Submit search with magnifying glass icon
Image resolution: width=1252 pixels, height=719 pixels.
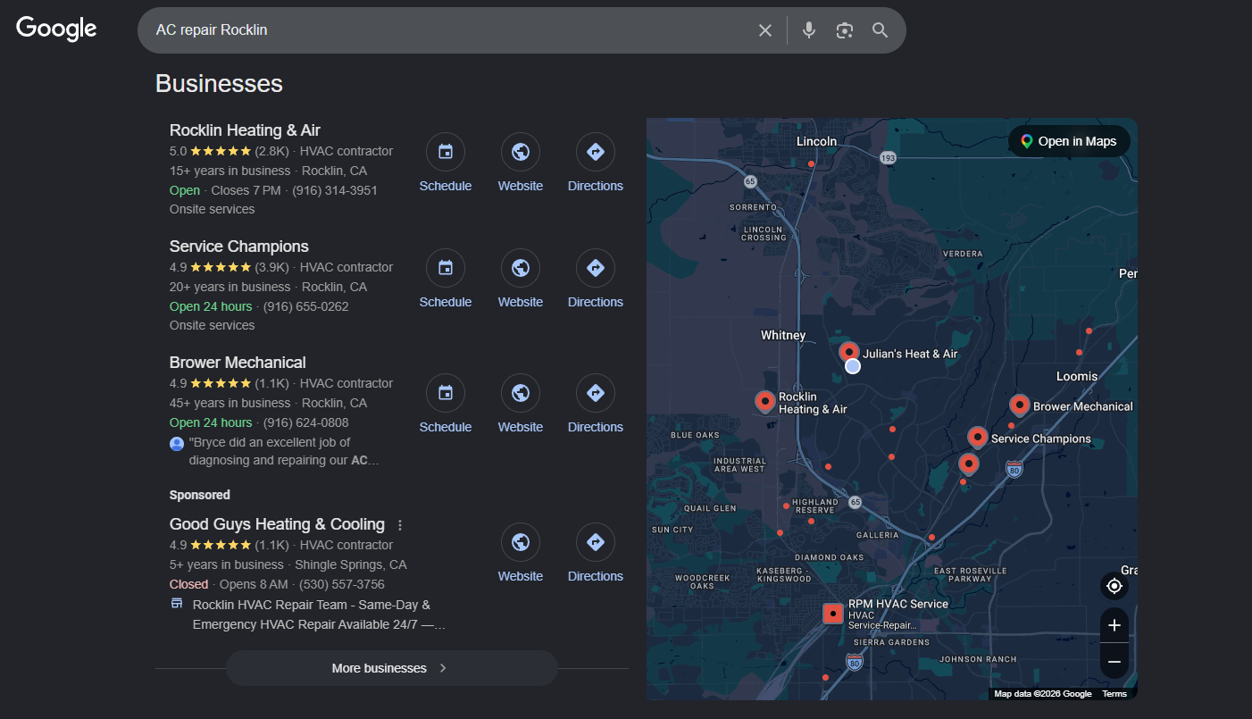point(881,30)
